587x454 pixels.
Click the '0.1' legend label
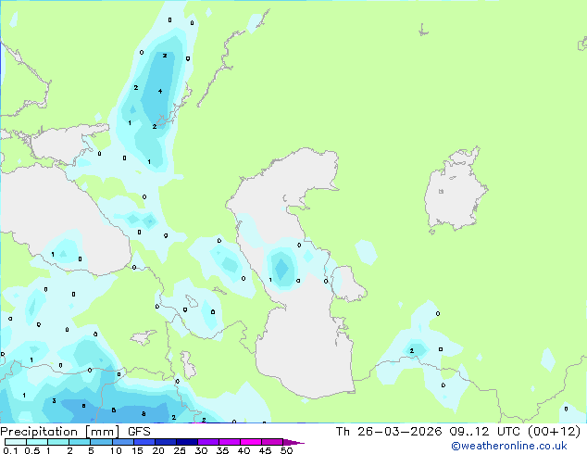(10, 450)
